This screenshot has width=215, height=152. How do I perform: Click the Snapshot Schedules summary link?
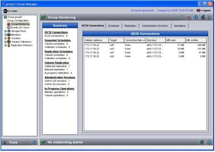(x=58, y=40)
